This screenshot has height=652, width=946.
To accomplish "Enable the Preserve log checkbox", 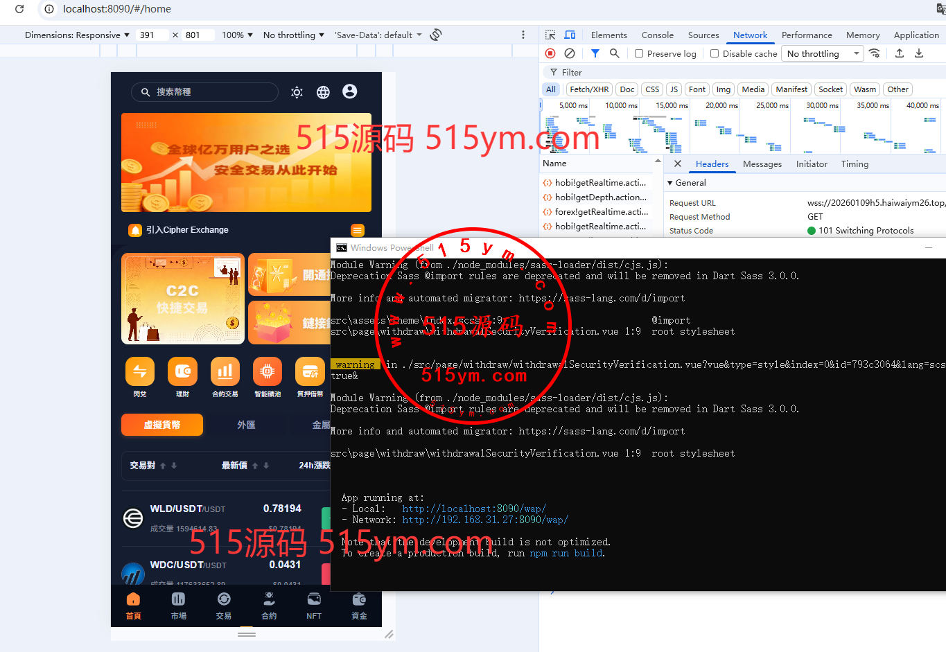I will coord(639,53).
